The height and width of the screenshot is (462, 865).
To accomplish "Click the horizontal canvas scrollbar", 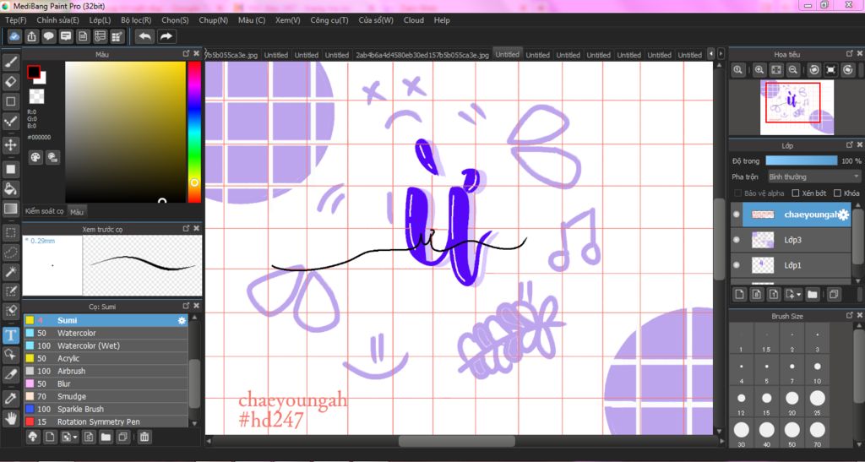I will point(457,441).
